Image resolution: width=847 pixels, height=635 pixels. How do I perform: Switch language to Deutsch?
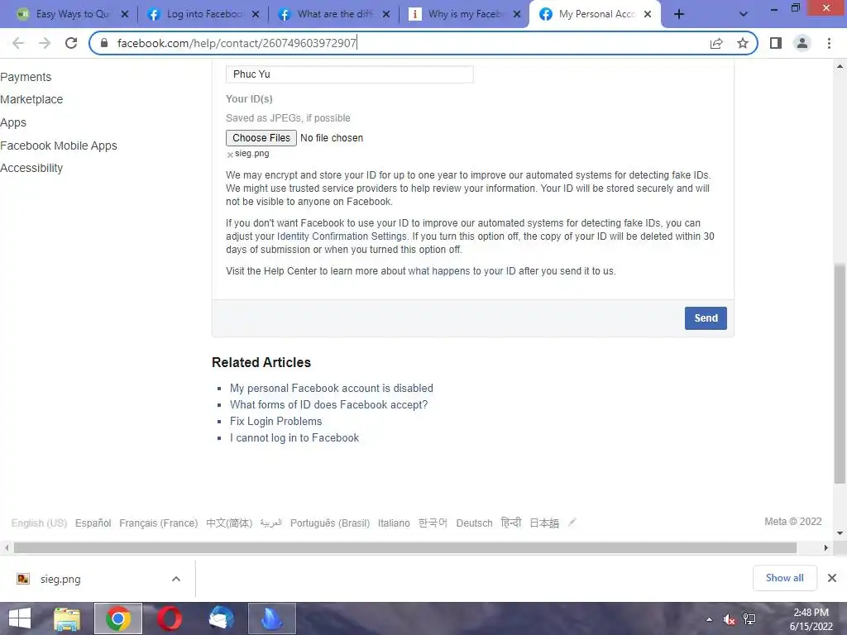coord(474,523)
